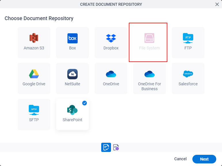
Task: Go to the repository configuration step icon
Action: coord(116,147)
